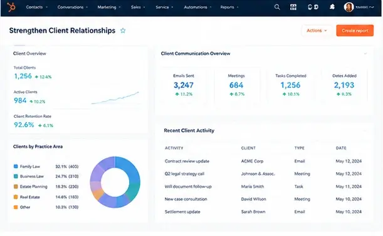Open the Reports menu
The image size is (383, 236).
click(x=229, y=7)
